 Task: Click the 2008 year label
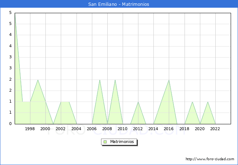pyautogui.click(x=107, y=129)
